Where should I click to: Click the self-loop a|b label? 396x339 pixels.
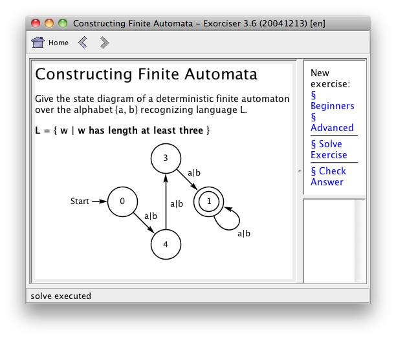[x=244, y=234]
